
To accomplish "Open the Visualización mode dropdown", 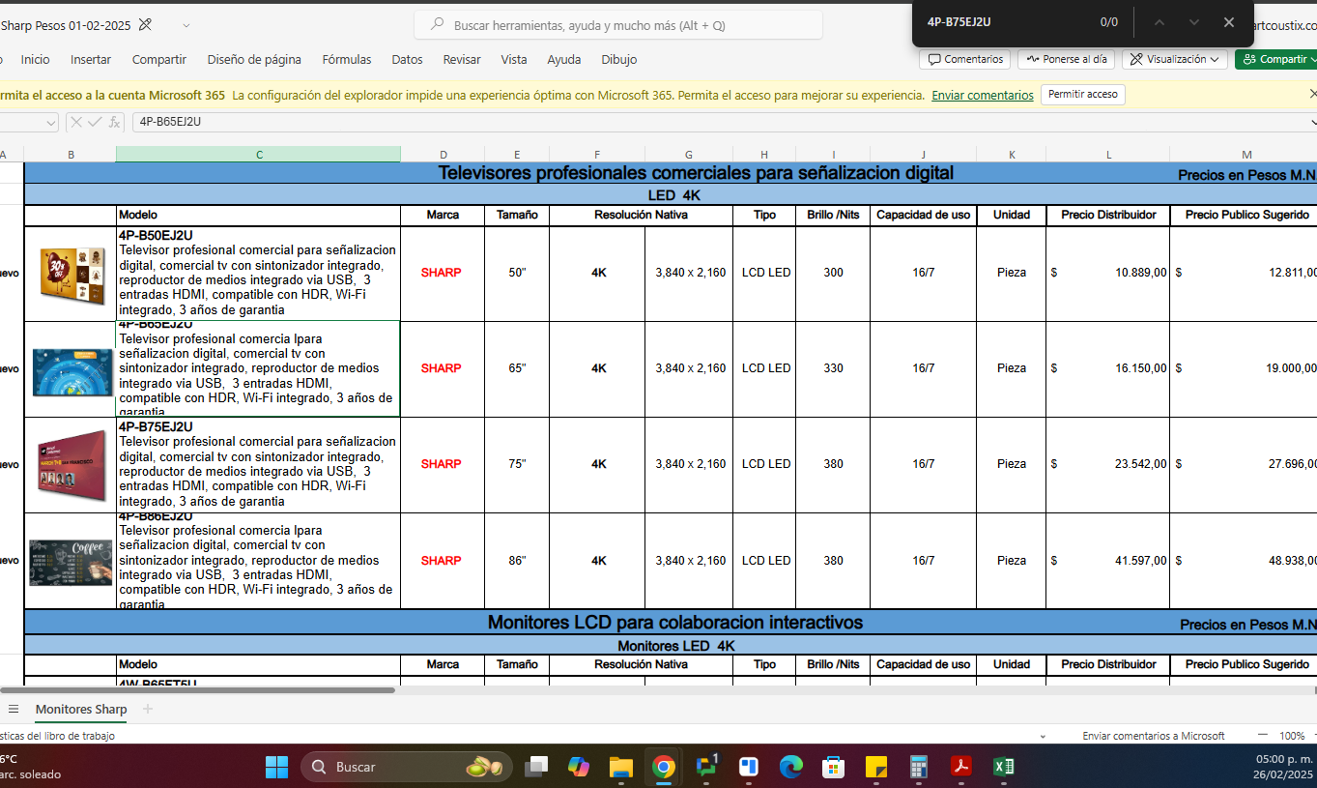I will 1175,59.
